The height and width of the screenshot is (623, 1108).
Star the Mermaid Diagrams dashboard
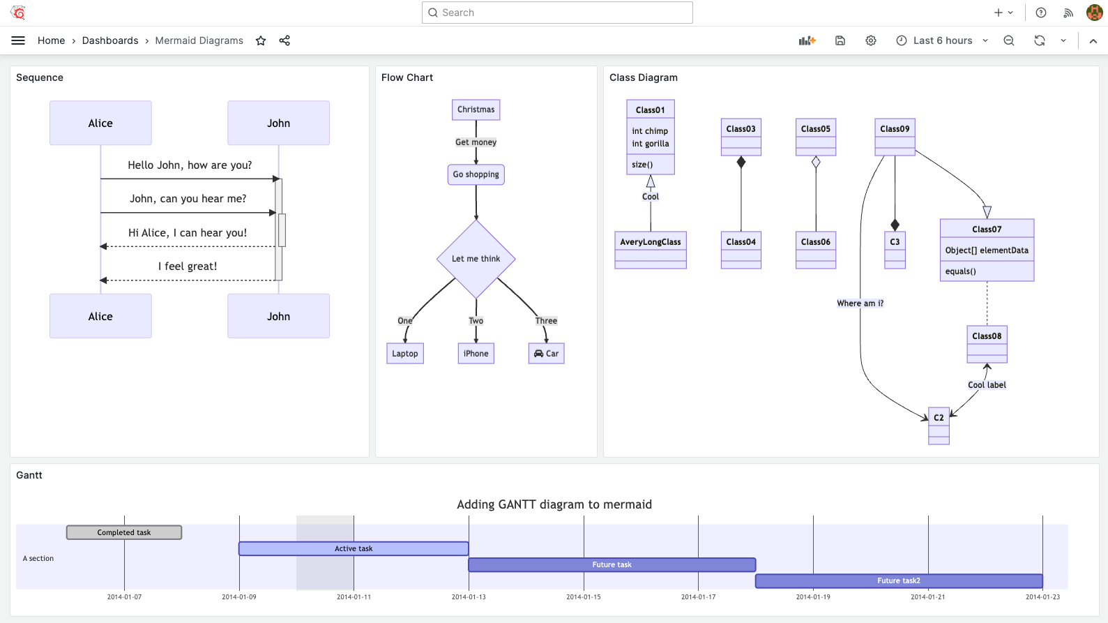[261, 40]
